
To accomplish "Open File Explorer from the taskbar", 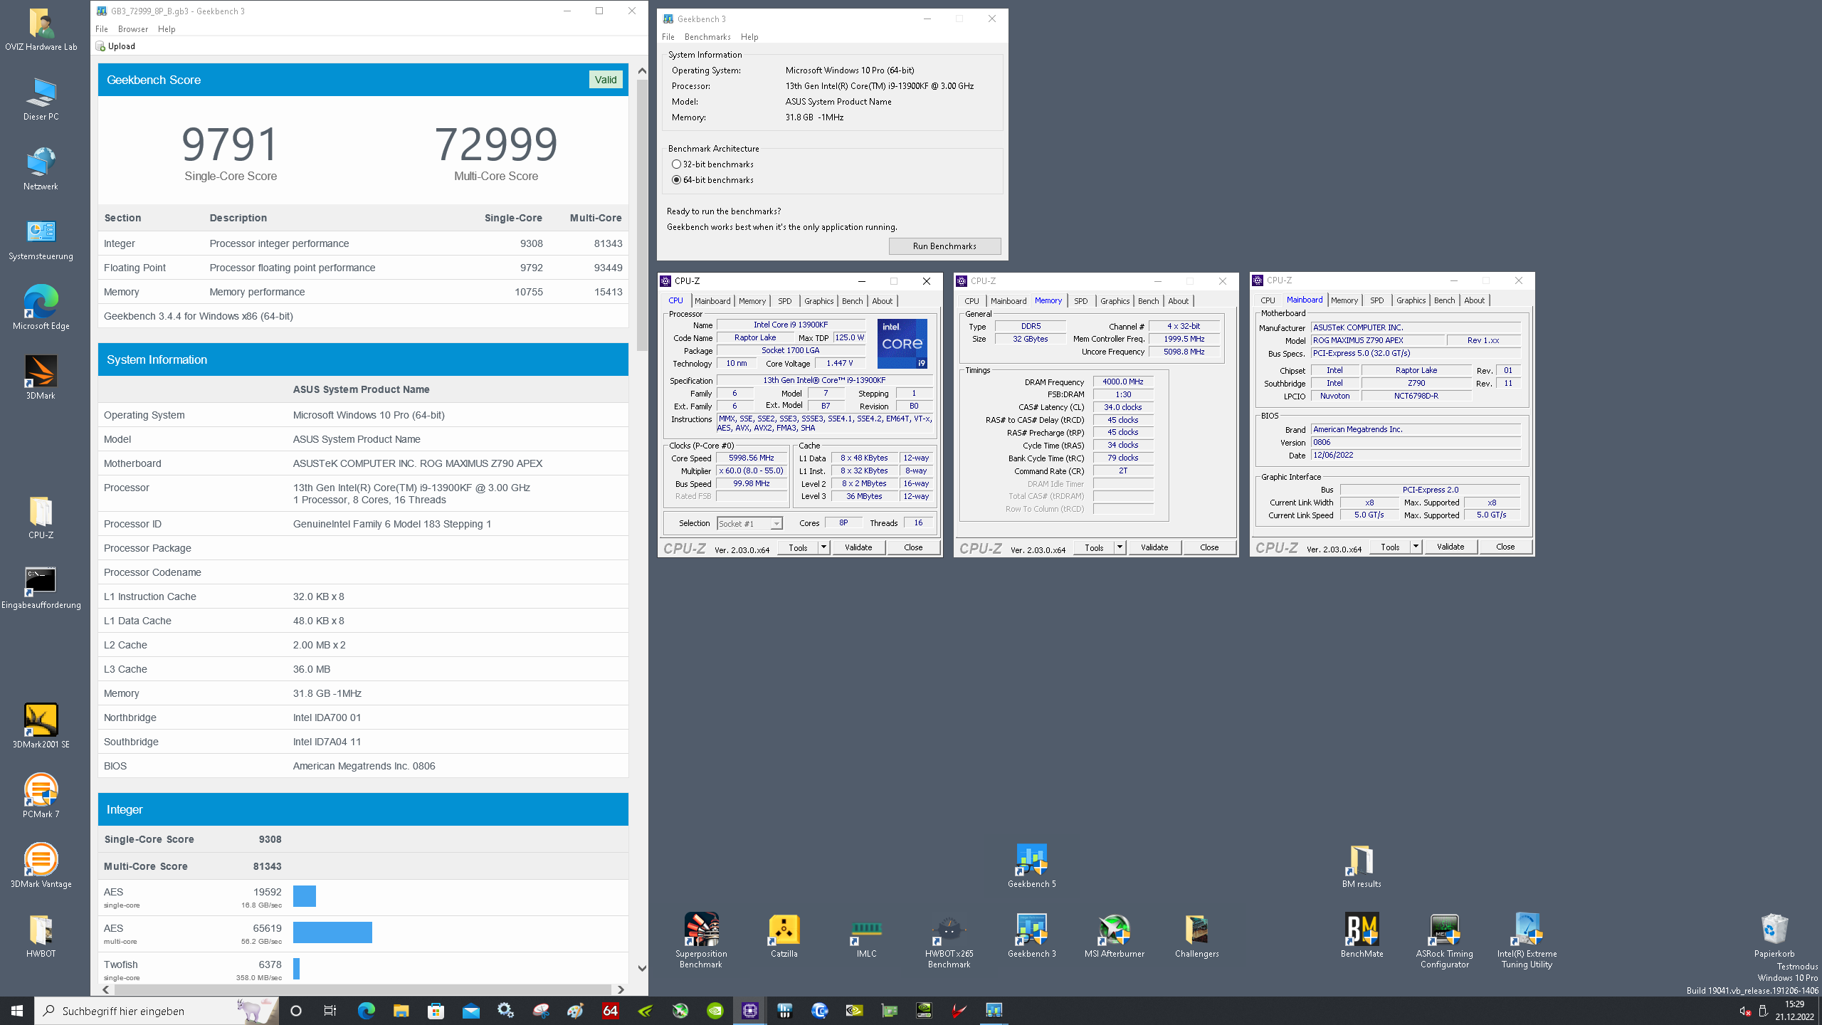I will pyautogui.click(x=401, y=1011).
